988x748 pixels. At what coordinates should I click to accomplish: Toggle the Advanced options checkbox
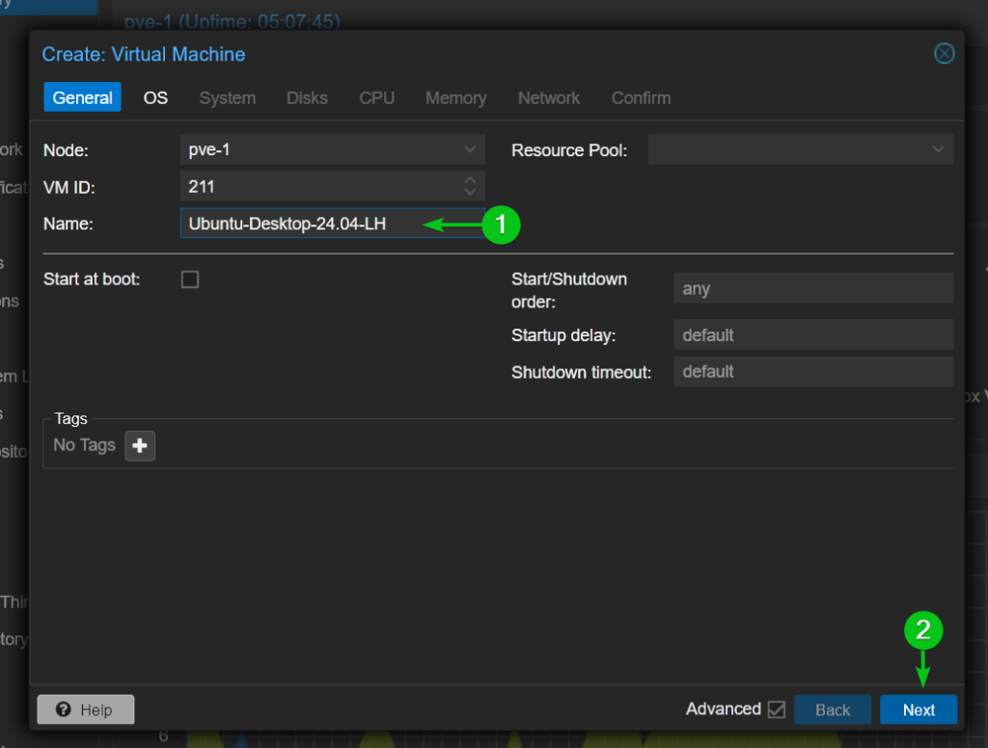777,709
